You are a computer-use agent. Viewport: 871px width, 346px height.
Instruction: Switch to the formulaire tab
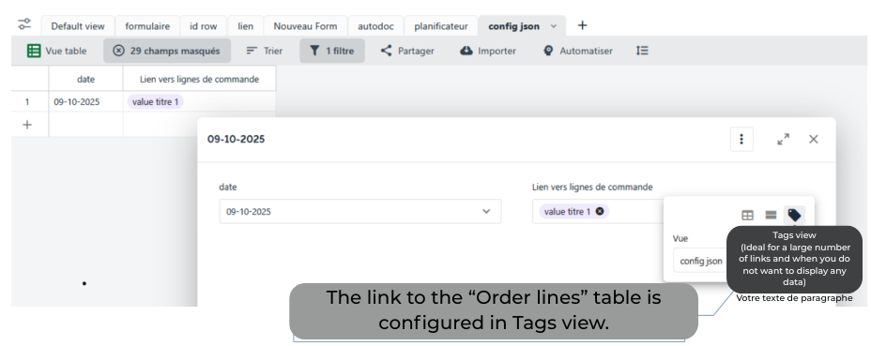pos(147,26)
